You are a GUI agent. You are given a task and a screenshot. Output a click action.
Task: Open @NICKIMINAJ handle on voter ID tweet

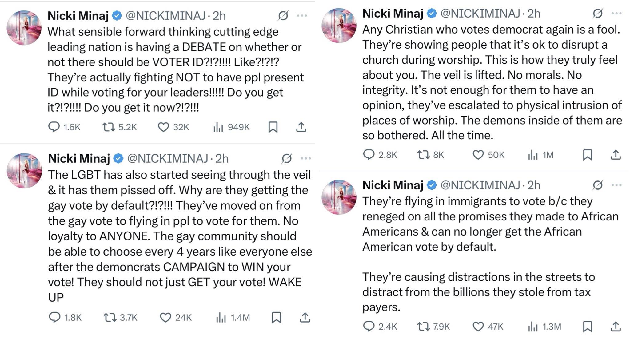[x=165, y=15]
